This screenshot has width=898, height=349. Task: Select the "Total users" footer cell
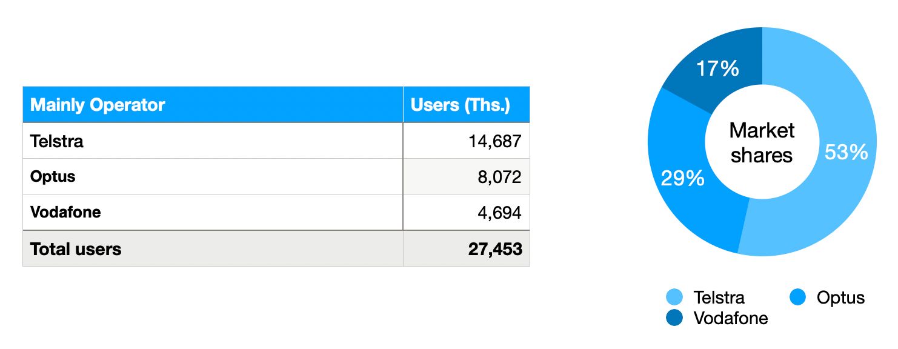[76, 248]
